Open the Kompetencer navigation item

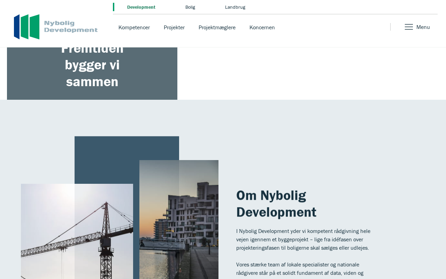pos(134,28)
